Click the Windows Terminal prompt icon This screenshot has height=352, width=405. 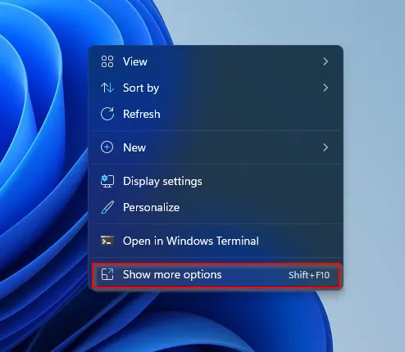107,241
